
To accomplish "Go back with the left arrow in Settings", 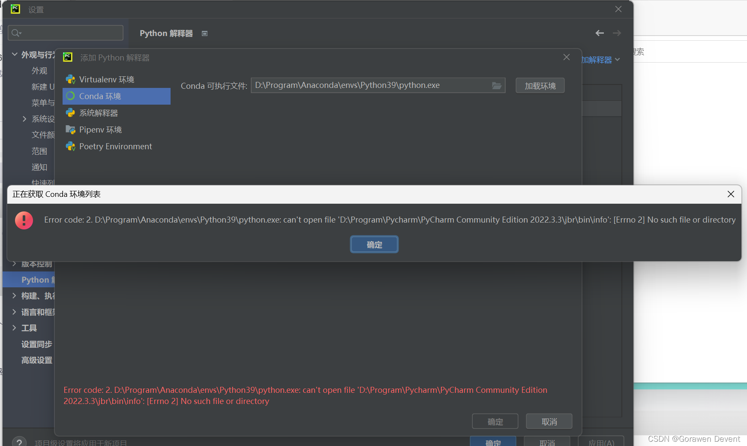I will click(600, 33).
